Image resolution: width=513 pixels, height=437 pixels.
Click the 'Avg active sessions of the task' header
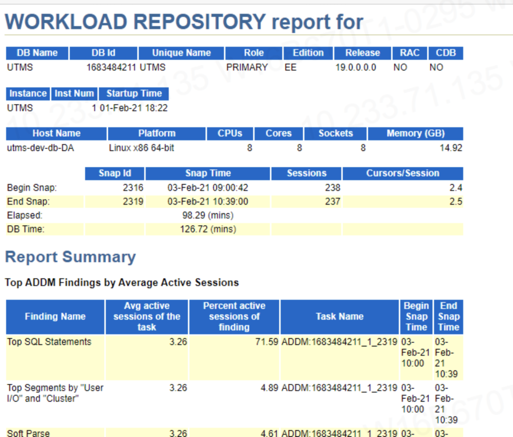click(147, 317)
